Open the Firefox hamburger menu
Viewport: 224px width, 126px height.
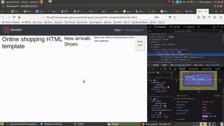click(221, 17)
